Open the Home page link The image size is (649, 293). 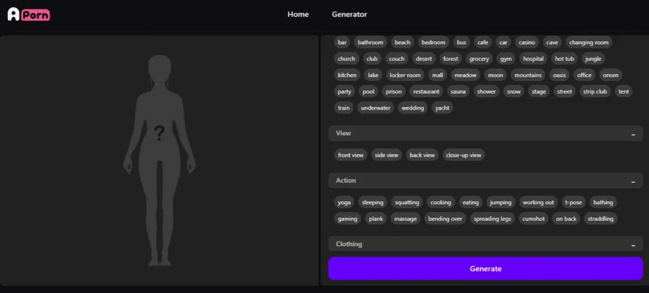(298, 15)
